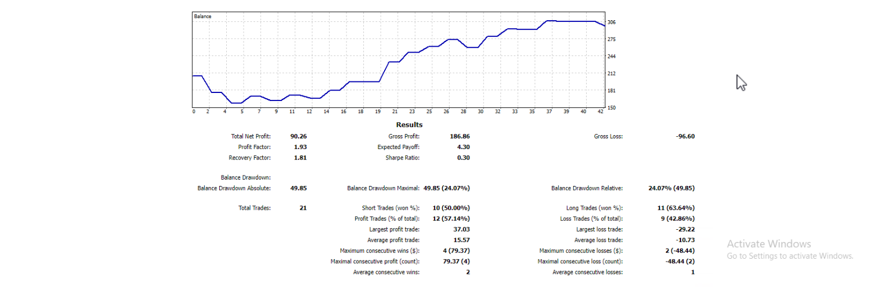Click the Total Trades value 21
The width and height of the screenshot is (880, 287).
click(303, 208)
